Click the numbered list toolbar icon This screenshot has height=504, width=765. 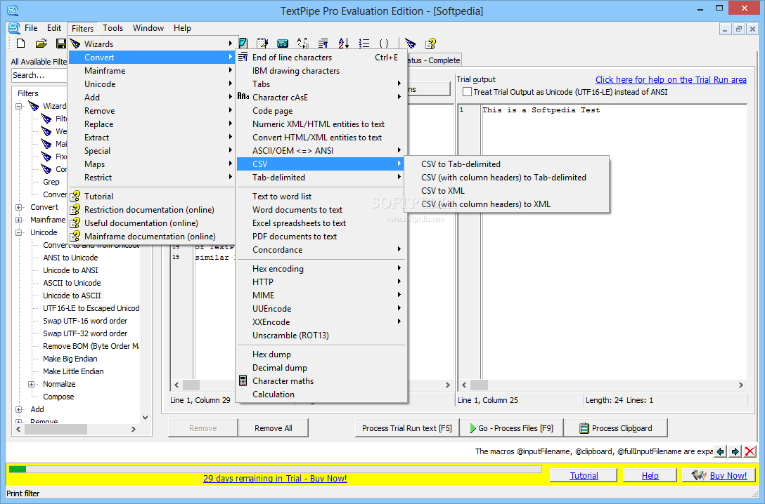(364, 44)
